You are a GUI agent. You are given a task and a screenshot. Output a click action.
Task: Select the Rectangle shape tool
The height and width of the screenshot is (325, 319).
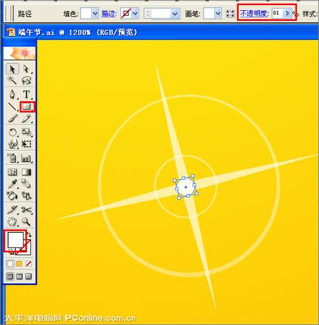(27, 107)
